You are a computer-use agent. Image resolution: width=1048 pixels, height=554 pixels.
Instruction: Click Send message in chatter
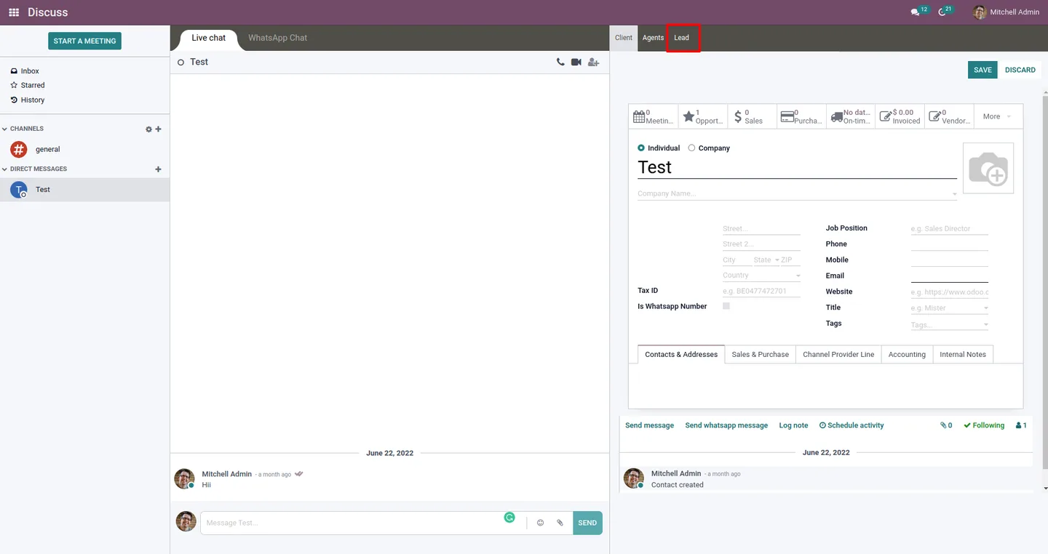(649, 425)
